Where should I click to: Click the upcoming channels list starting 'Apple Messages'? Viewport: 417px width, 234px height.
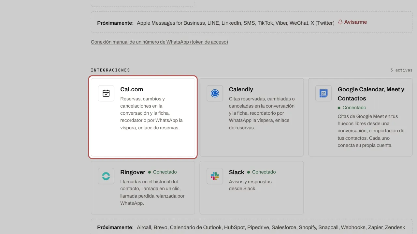(236, 23)
